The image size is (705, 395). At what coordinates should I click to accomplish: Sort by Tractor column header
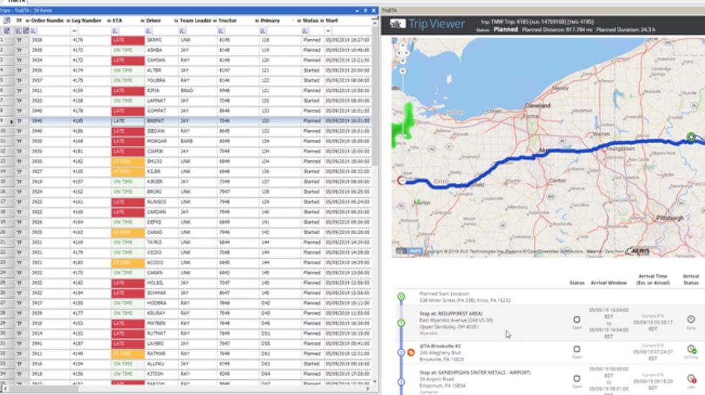tap(227, 21)
